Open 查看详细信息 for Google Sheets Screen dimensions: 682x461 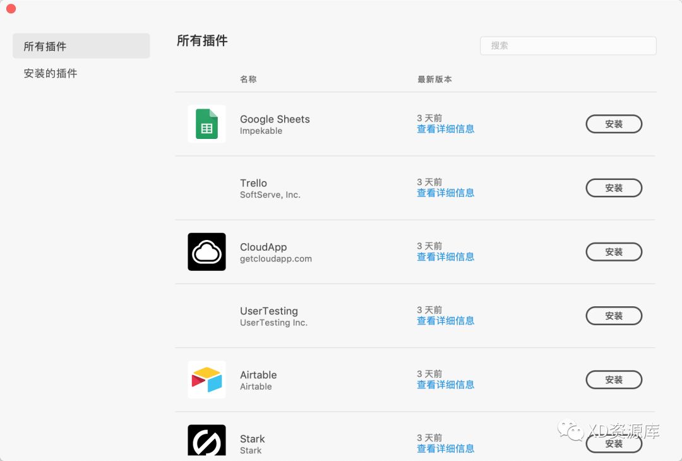coord(445,129)
